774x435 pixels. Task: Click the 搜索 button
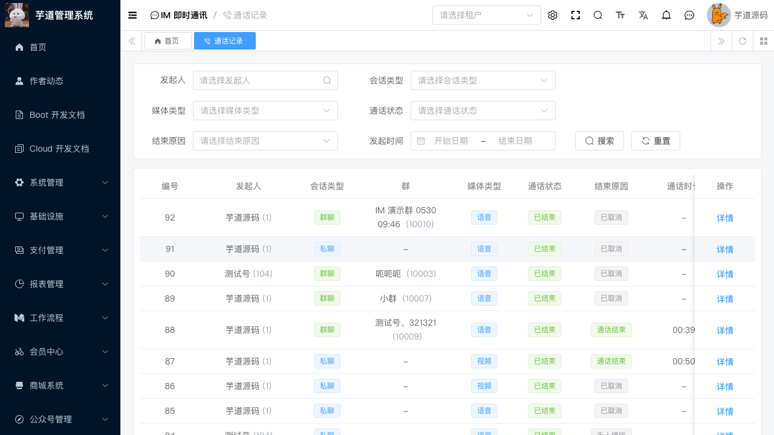click(x=599, y=141)
